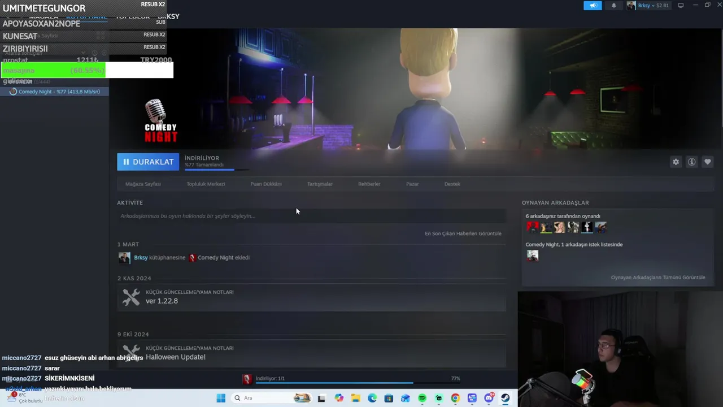Click wrench icon beside ver 1.22.8

click(131, 297)
